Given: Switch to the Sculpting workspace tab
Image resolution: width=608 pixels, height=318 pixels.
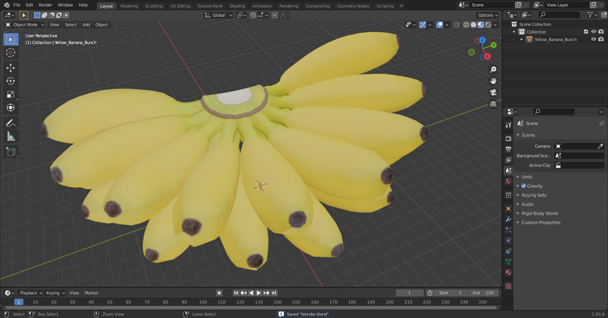Looking at the screenshot, I should pyautogui.click(x=154, y=6).
